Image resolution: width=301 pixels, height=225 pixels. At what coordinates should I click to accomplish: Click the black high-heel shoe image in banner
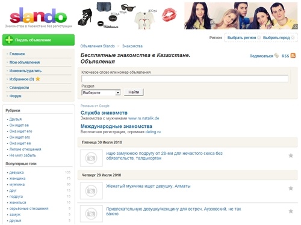(85, 17)
